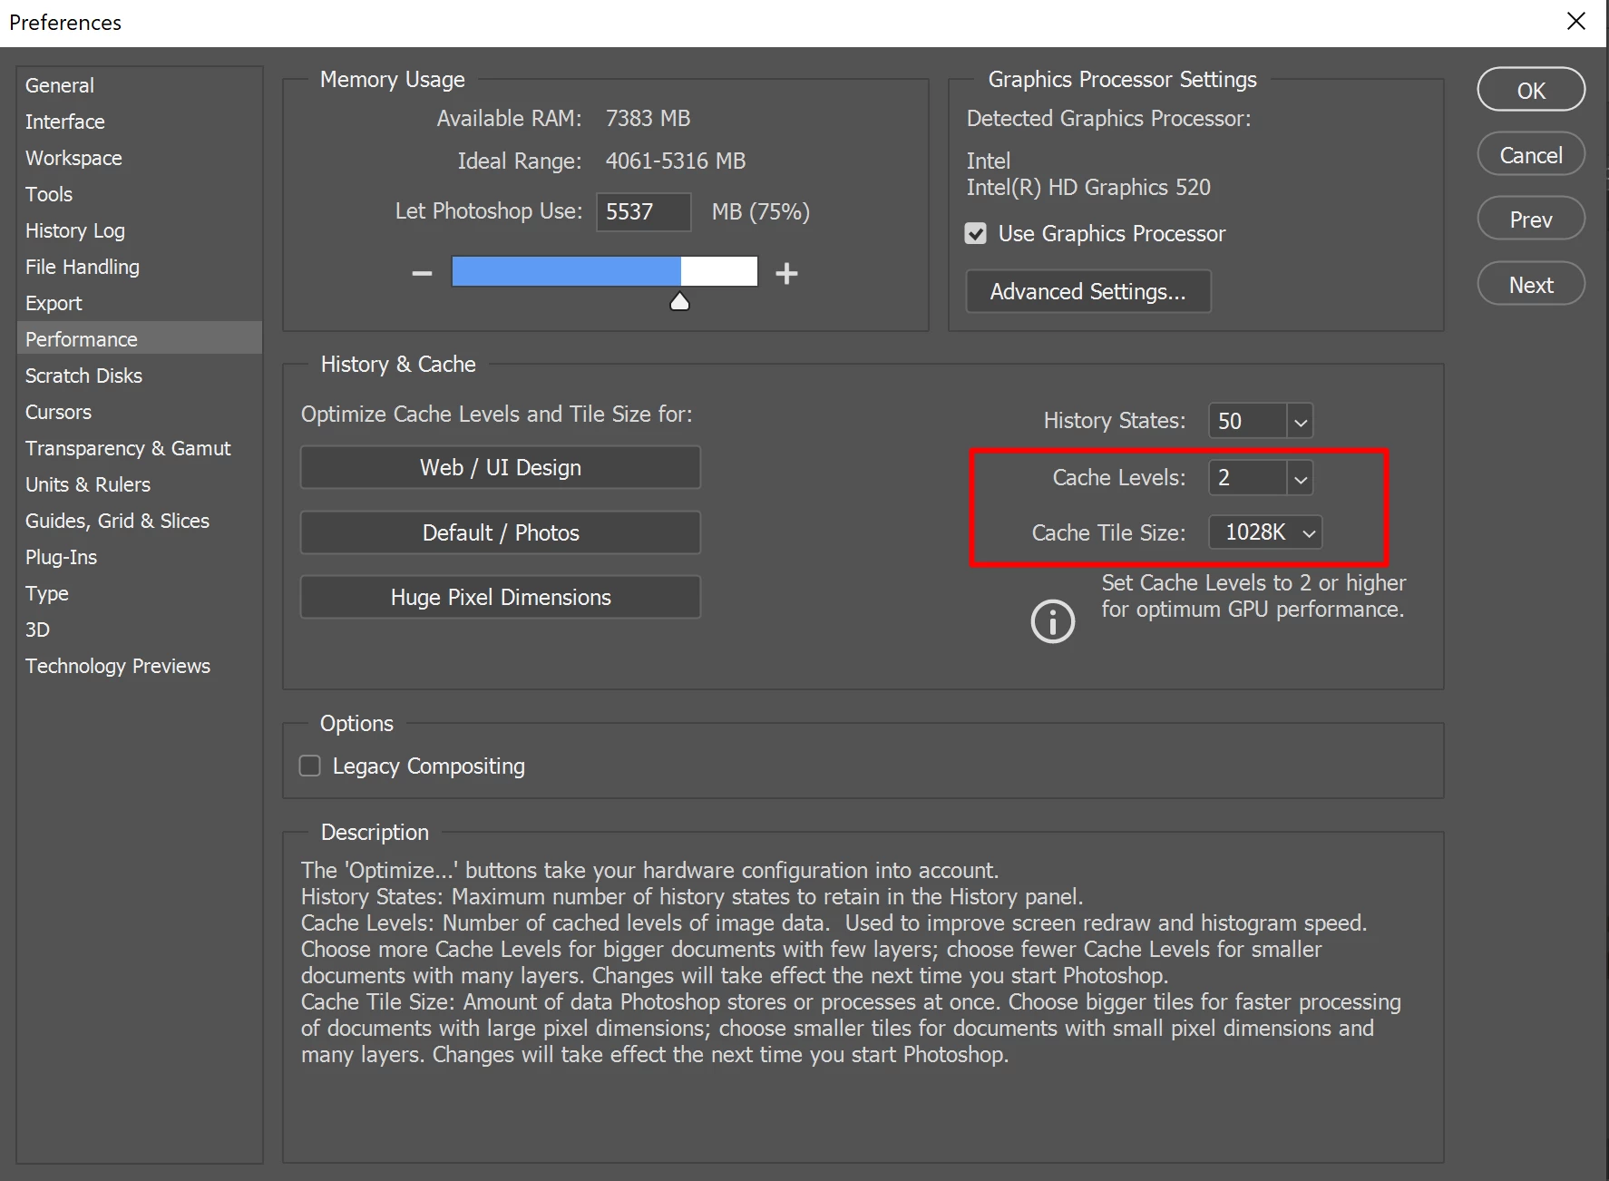Open Export preferences
The image size is (1609, 1181).
139,303
